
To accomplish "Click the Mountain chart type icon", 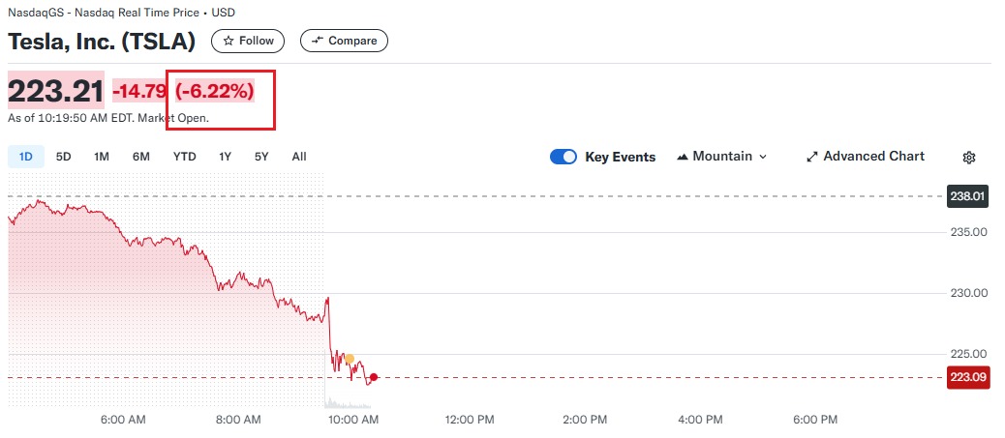I will point(682,157).
